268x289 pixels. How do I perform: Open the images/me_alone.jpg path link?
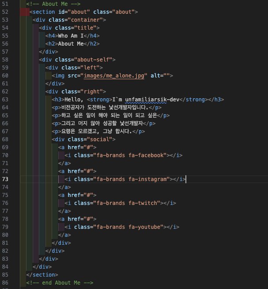(114, 76)
